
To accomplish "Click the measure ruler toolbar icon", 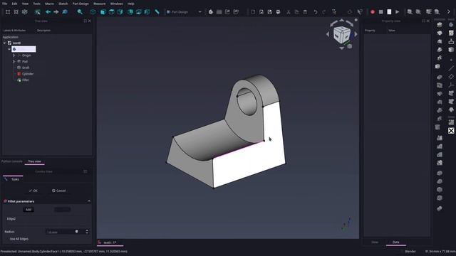I will [x=157, y=12].
